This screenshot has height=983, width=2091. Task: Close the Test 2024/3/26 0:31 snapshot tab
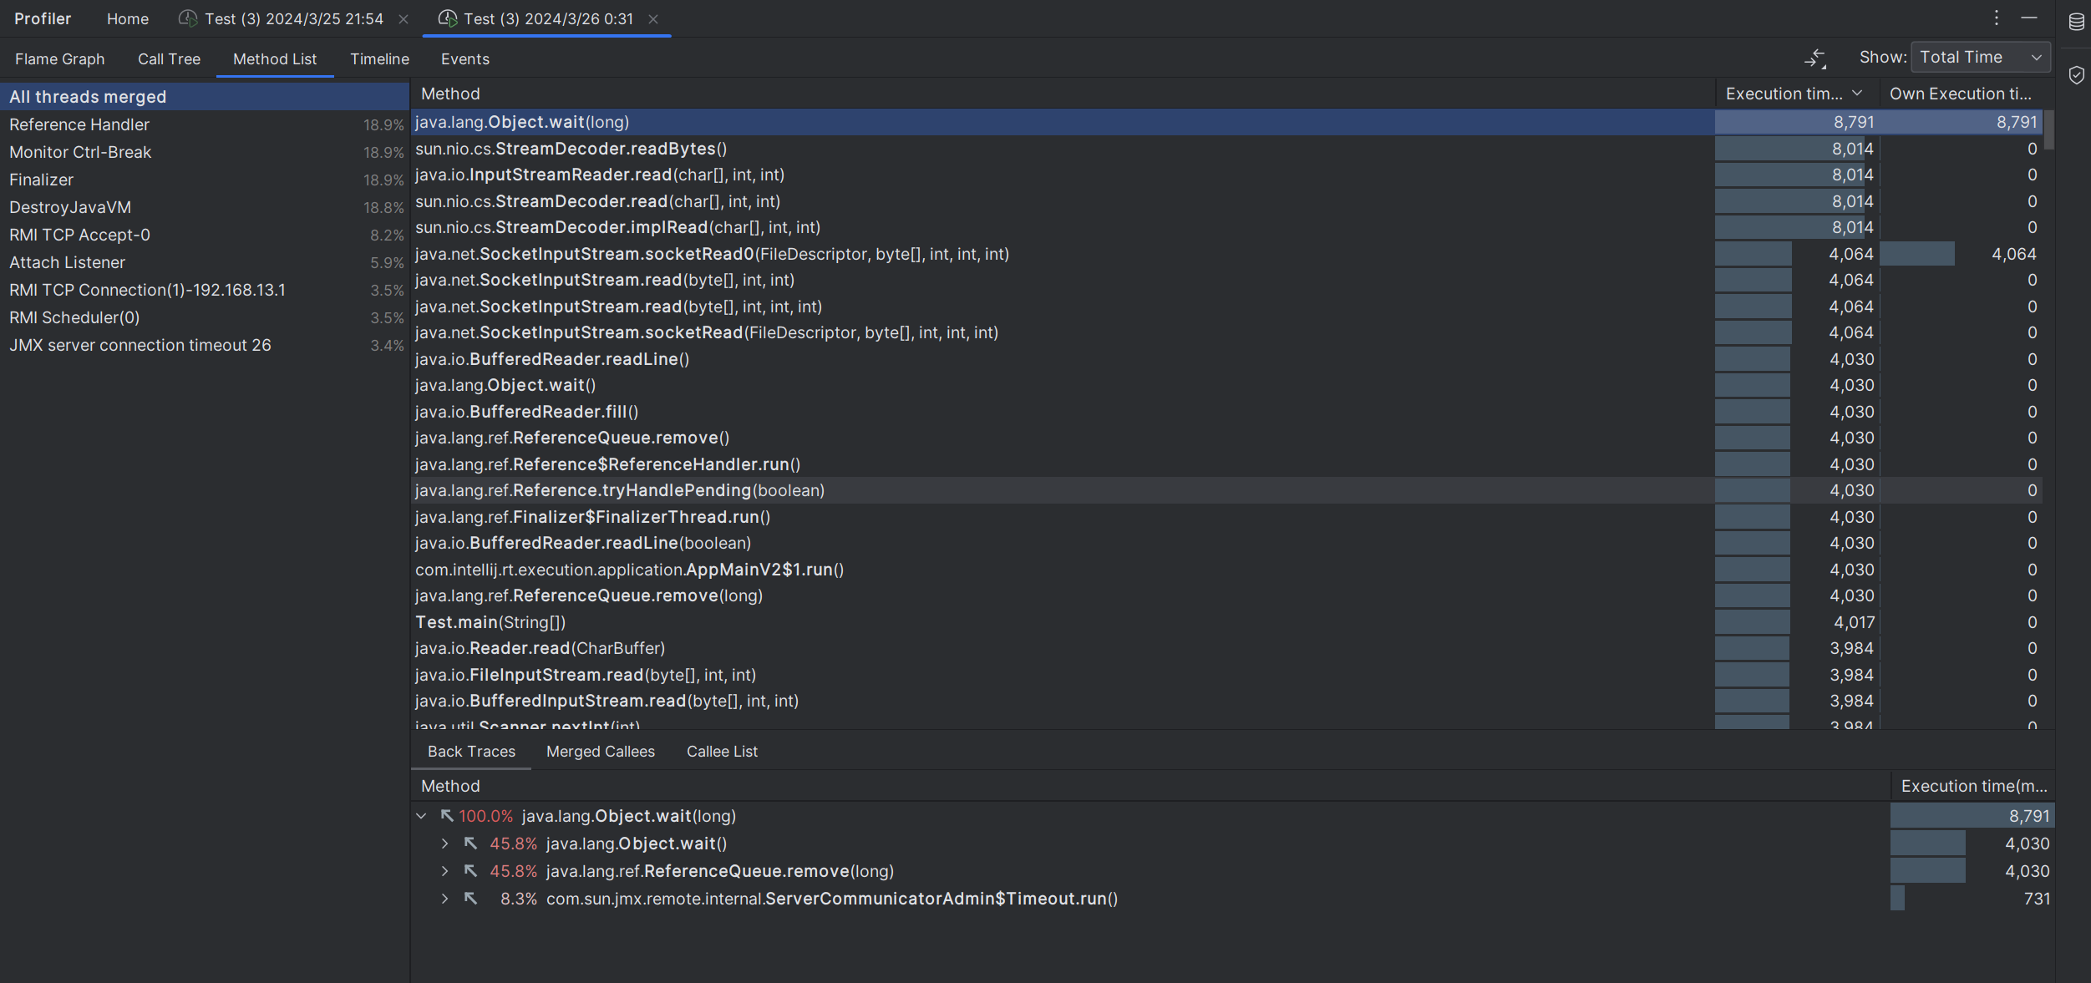[653, 19]
